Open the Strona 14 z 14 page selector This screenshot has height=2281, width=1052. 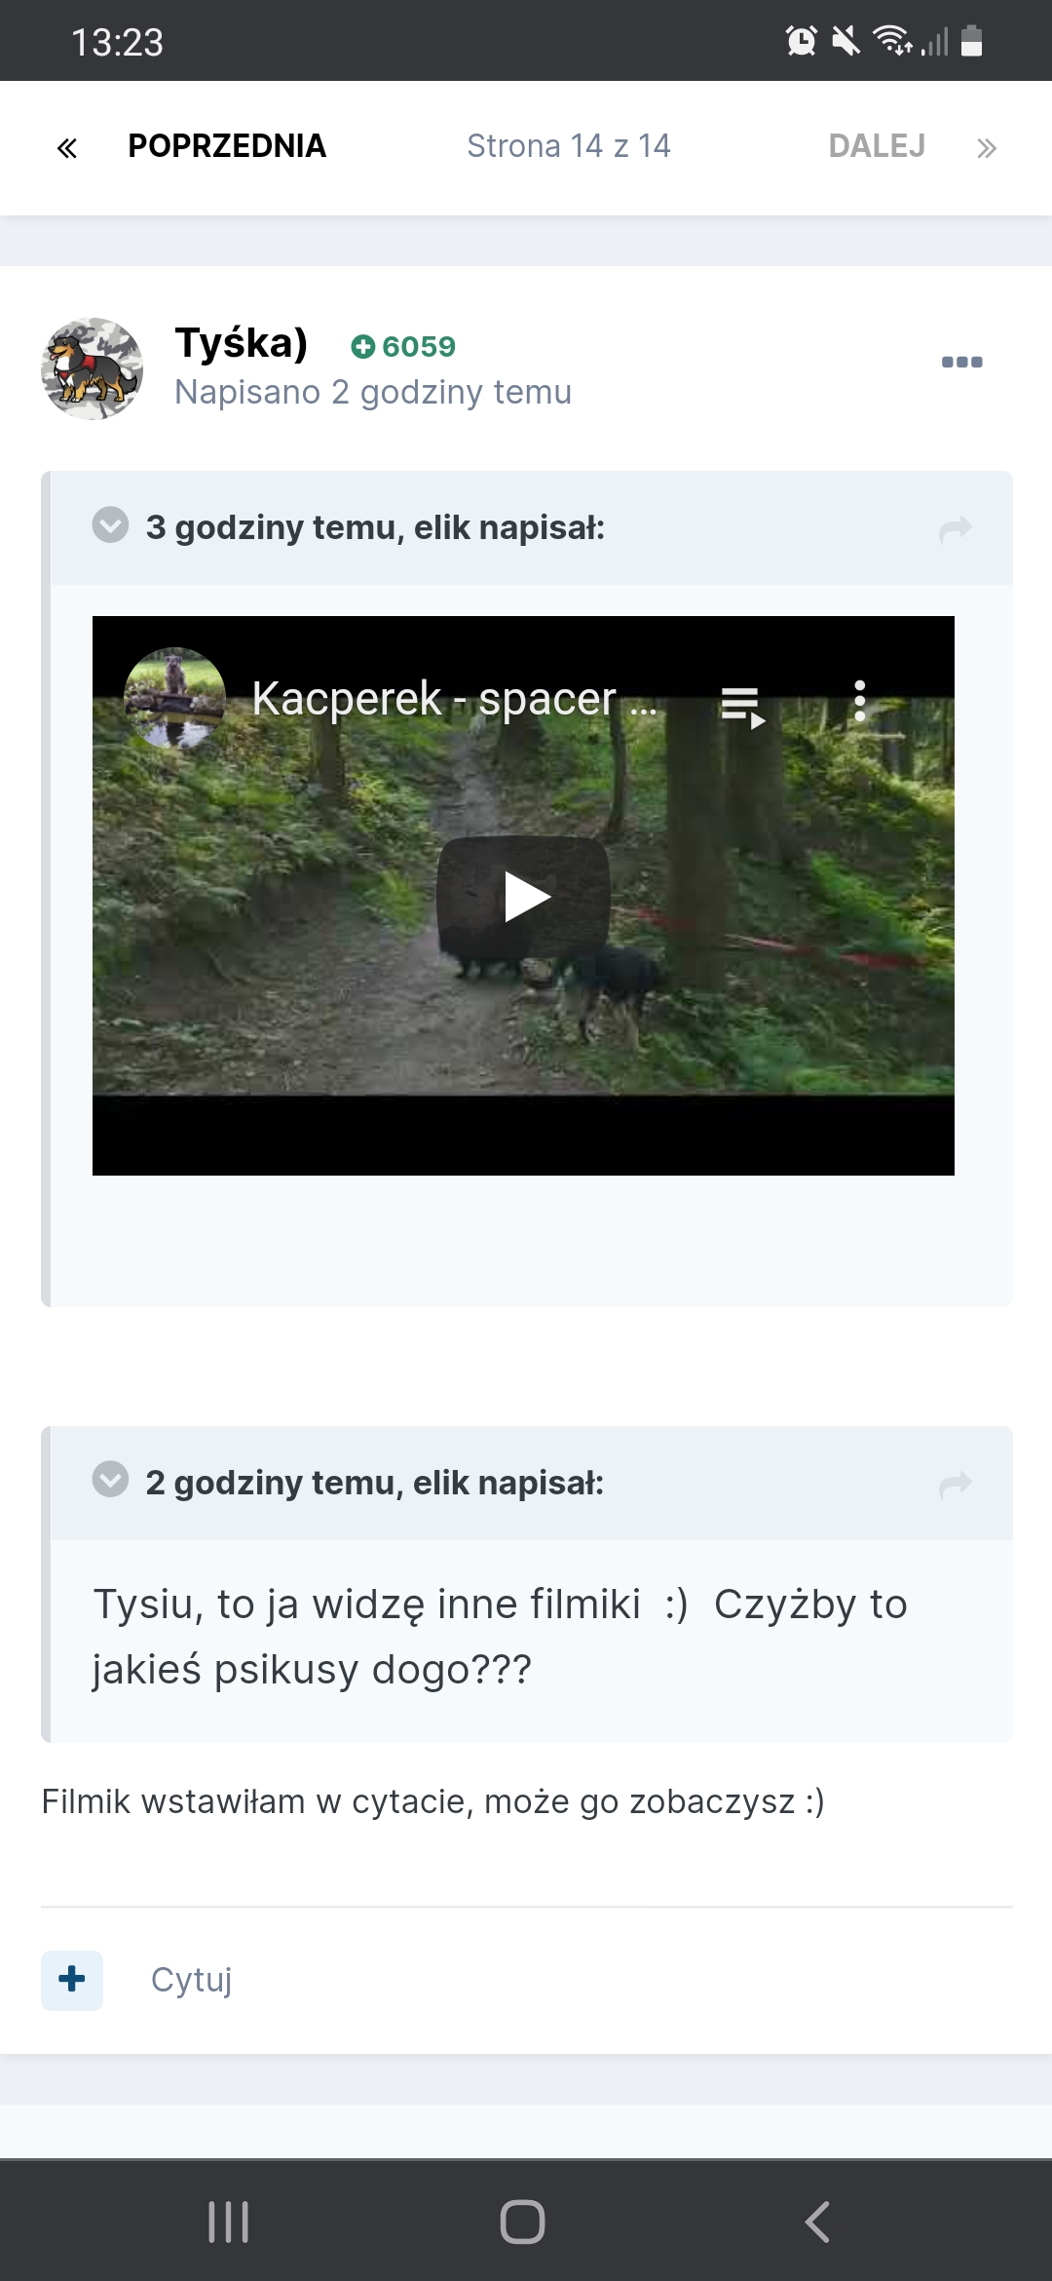[569, 146]
